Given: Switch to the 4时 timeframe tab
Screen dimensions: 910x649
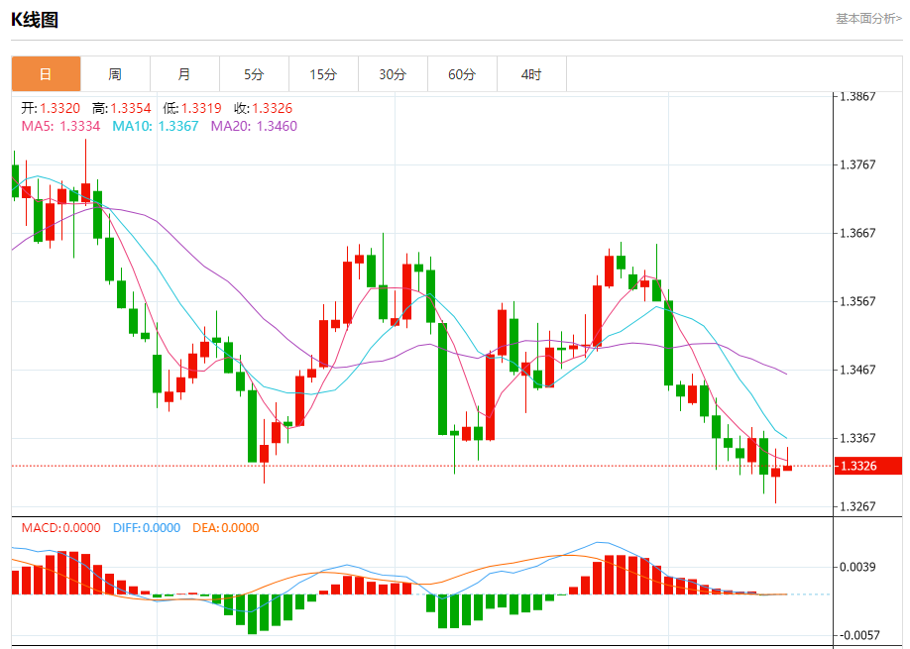Looking at the screenshot, I should [x=531, y=74].
